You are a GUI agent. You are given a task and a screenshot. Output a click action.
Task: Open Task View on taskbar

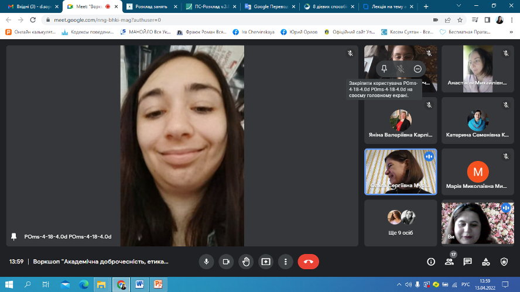[x=46, y=284]
